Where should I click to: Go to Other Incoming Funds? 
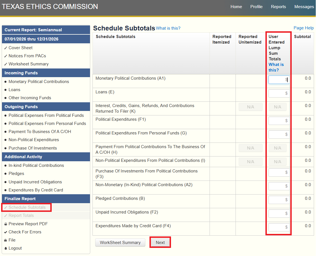pyautogui.click(x=30, y=98)
